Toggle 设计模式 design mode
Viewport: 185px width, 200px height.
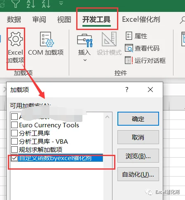coord(109,44)
